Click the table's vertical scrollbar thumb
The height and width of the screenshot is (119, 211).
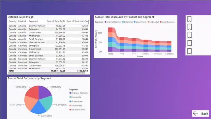tap(89, 22)
